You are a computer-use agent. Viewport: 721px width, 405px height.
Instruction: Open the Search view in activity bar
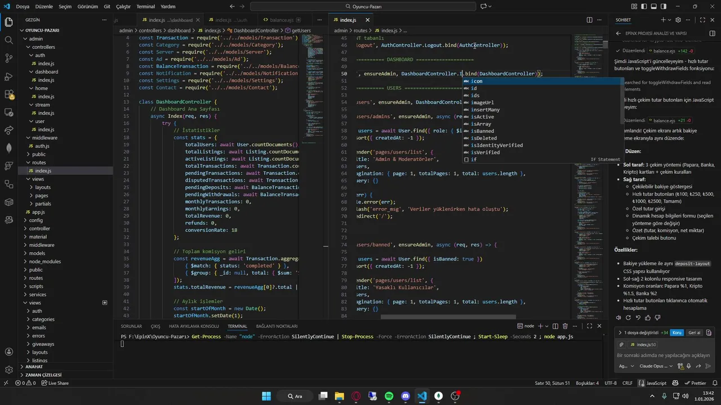tap(8, 40)
